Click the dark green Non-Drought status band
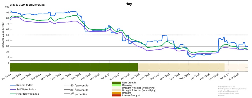Screen dimensions: 252x98 [x=74, y=67]
